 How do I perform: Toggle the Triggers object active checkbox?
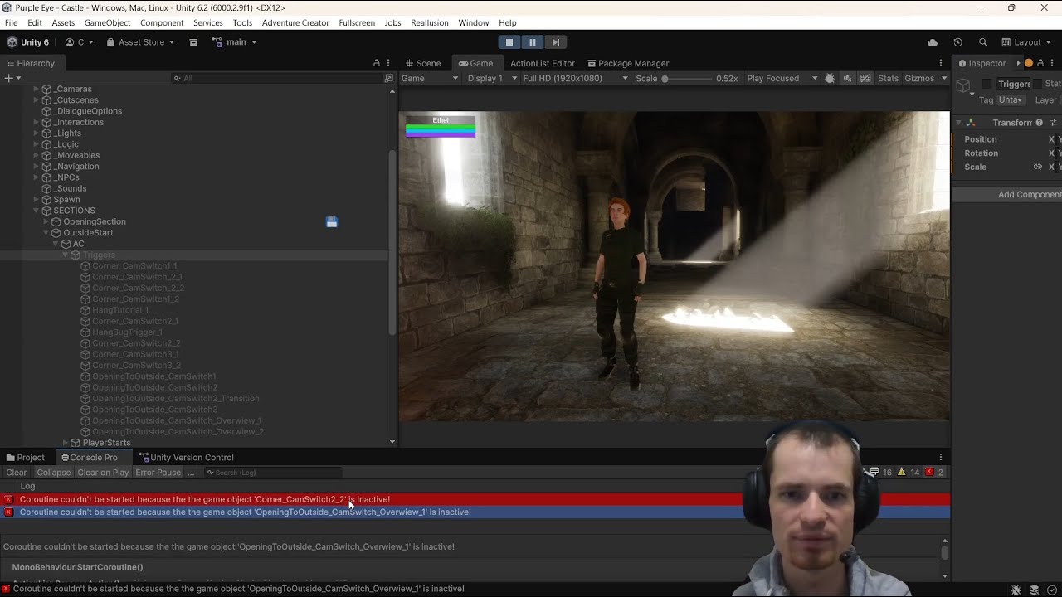pyautogui.click(x=986, y=84)
